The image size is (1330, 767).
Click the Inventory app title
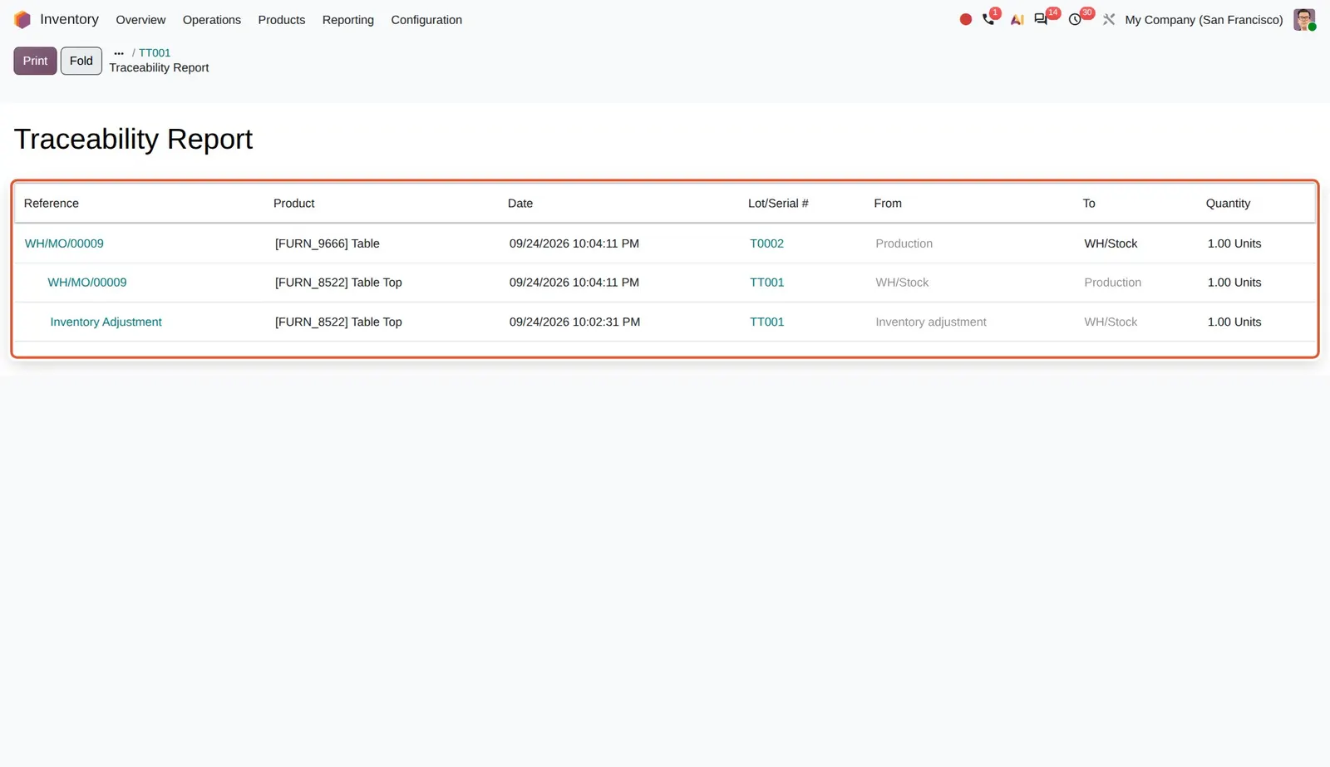click(x=69, y=19)
